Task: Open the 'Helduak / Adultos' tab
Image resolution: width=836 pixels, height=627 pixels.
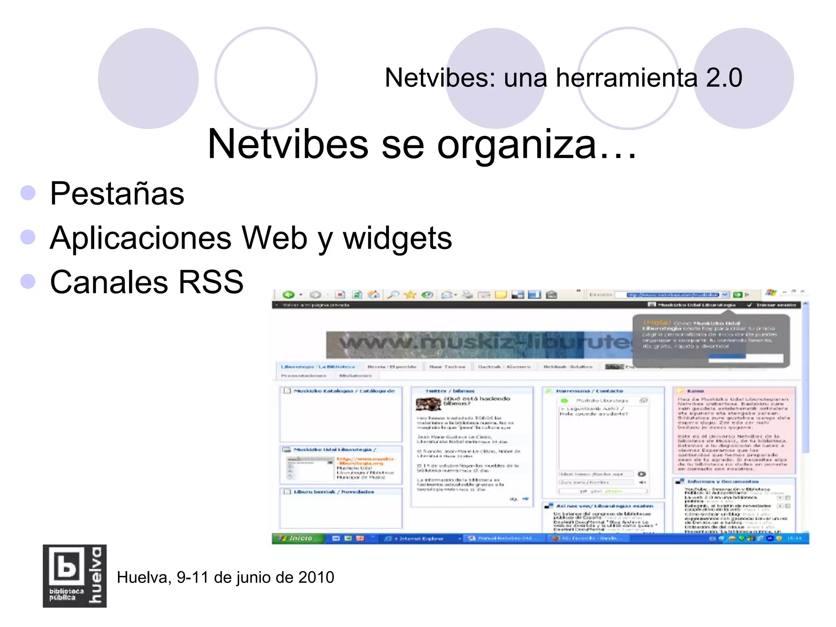Action: pos(568,367)
